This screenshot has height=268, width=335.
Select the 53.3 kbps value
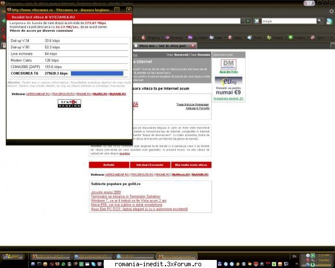[x=52, y=47]
